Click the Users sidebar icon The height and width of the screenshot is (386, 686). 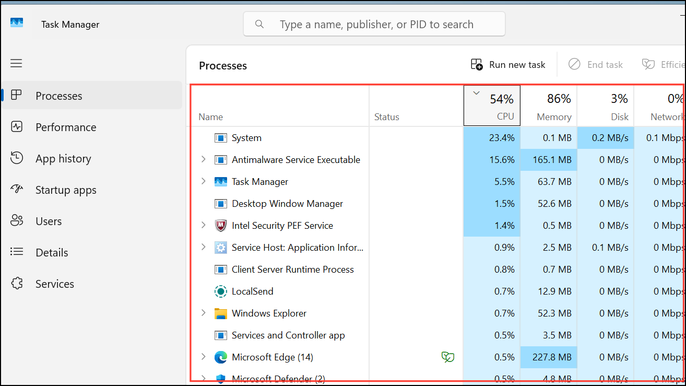coord(16,220)
